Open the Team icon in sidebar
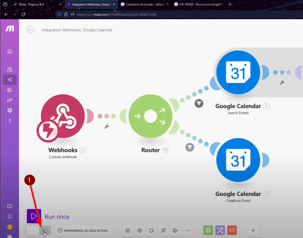This screenshot has width=303, height=238. pos(10,70)
